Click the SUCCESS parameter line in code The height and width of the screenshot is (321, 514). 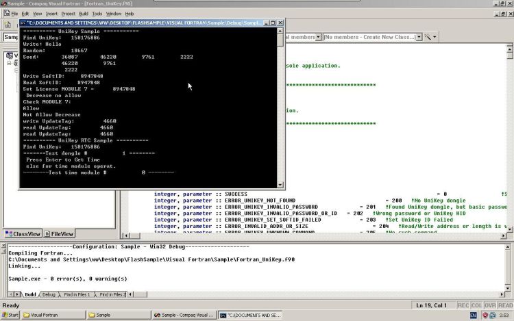(x=330, y=194)
